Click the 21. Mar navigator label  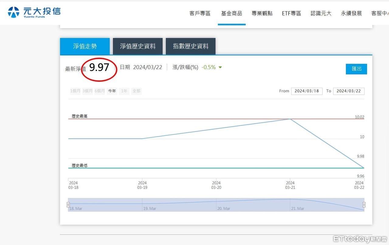(298, 209)
